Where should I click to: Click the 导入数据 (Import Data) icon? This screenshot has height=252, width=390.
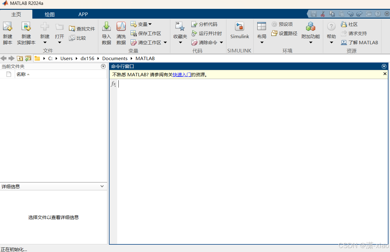coord(107,27)
